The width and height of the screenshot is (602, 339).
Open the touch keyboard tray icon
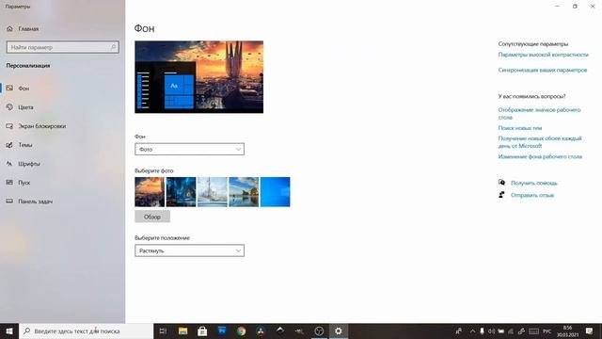(533, 331)
